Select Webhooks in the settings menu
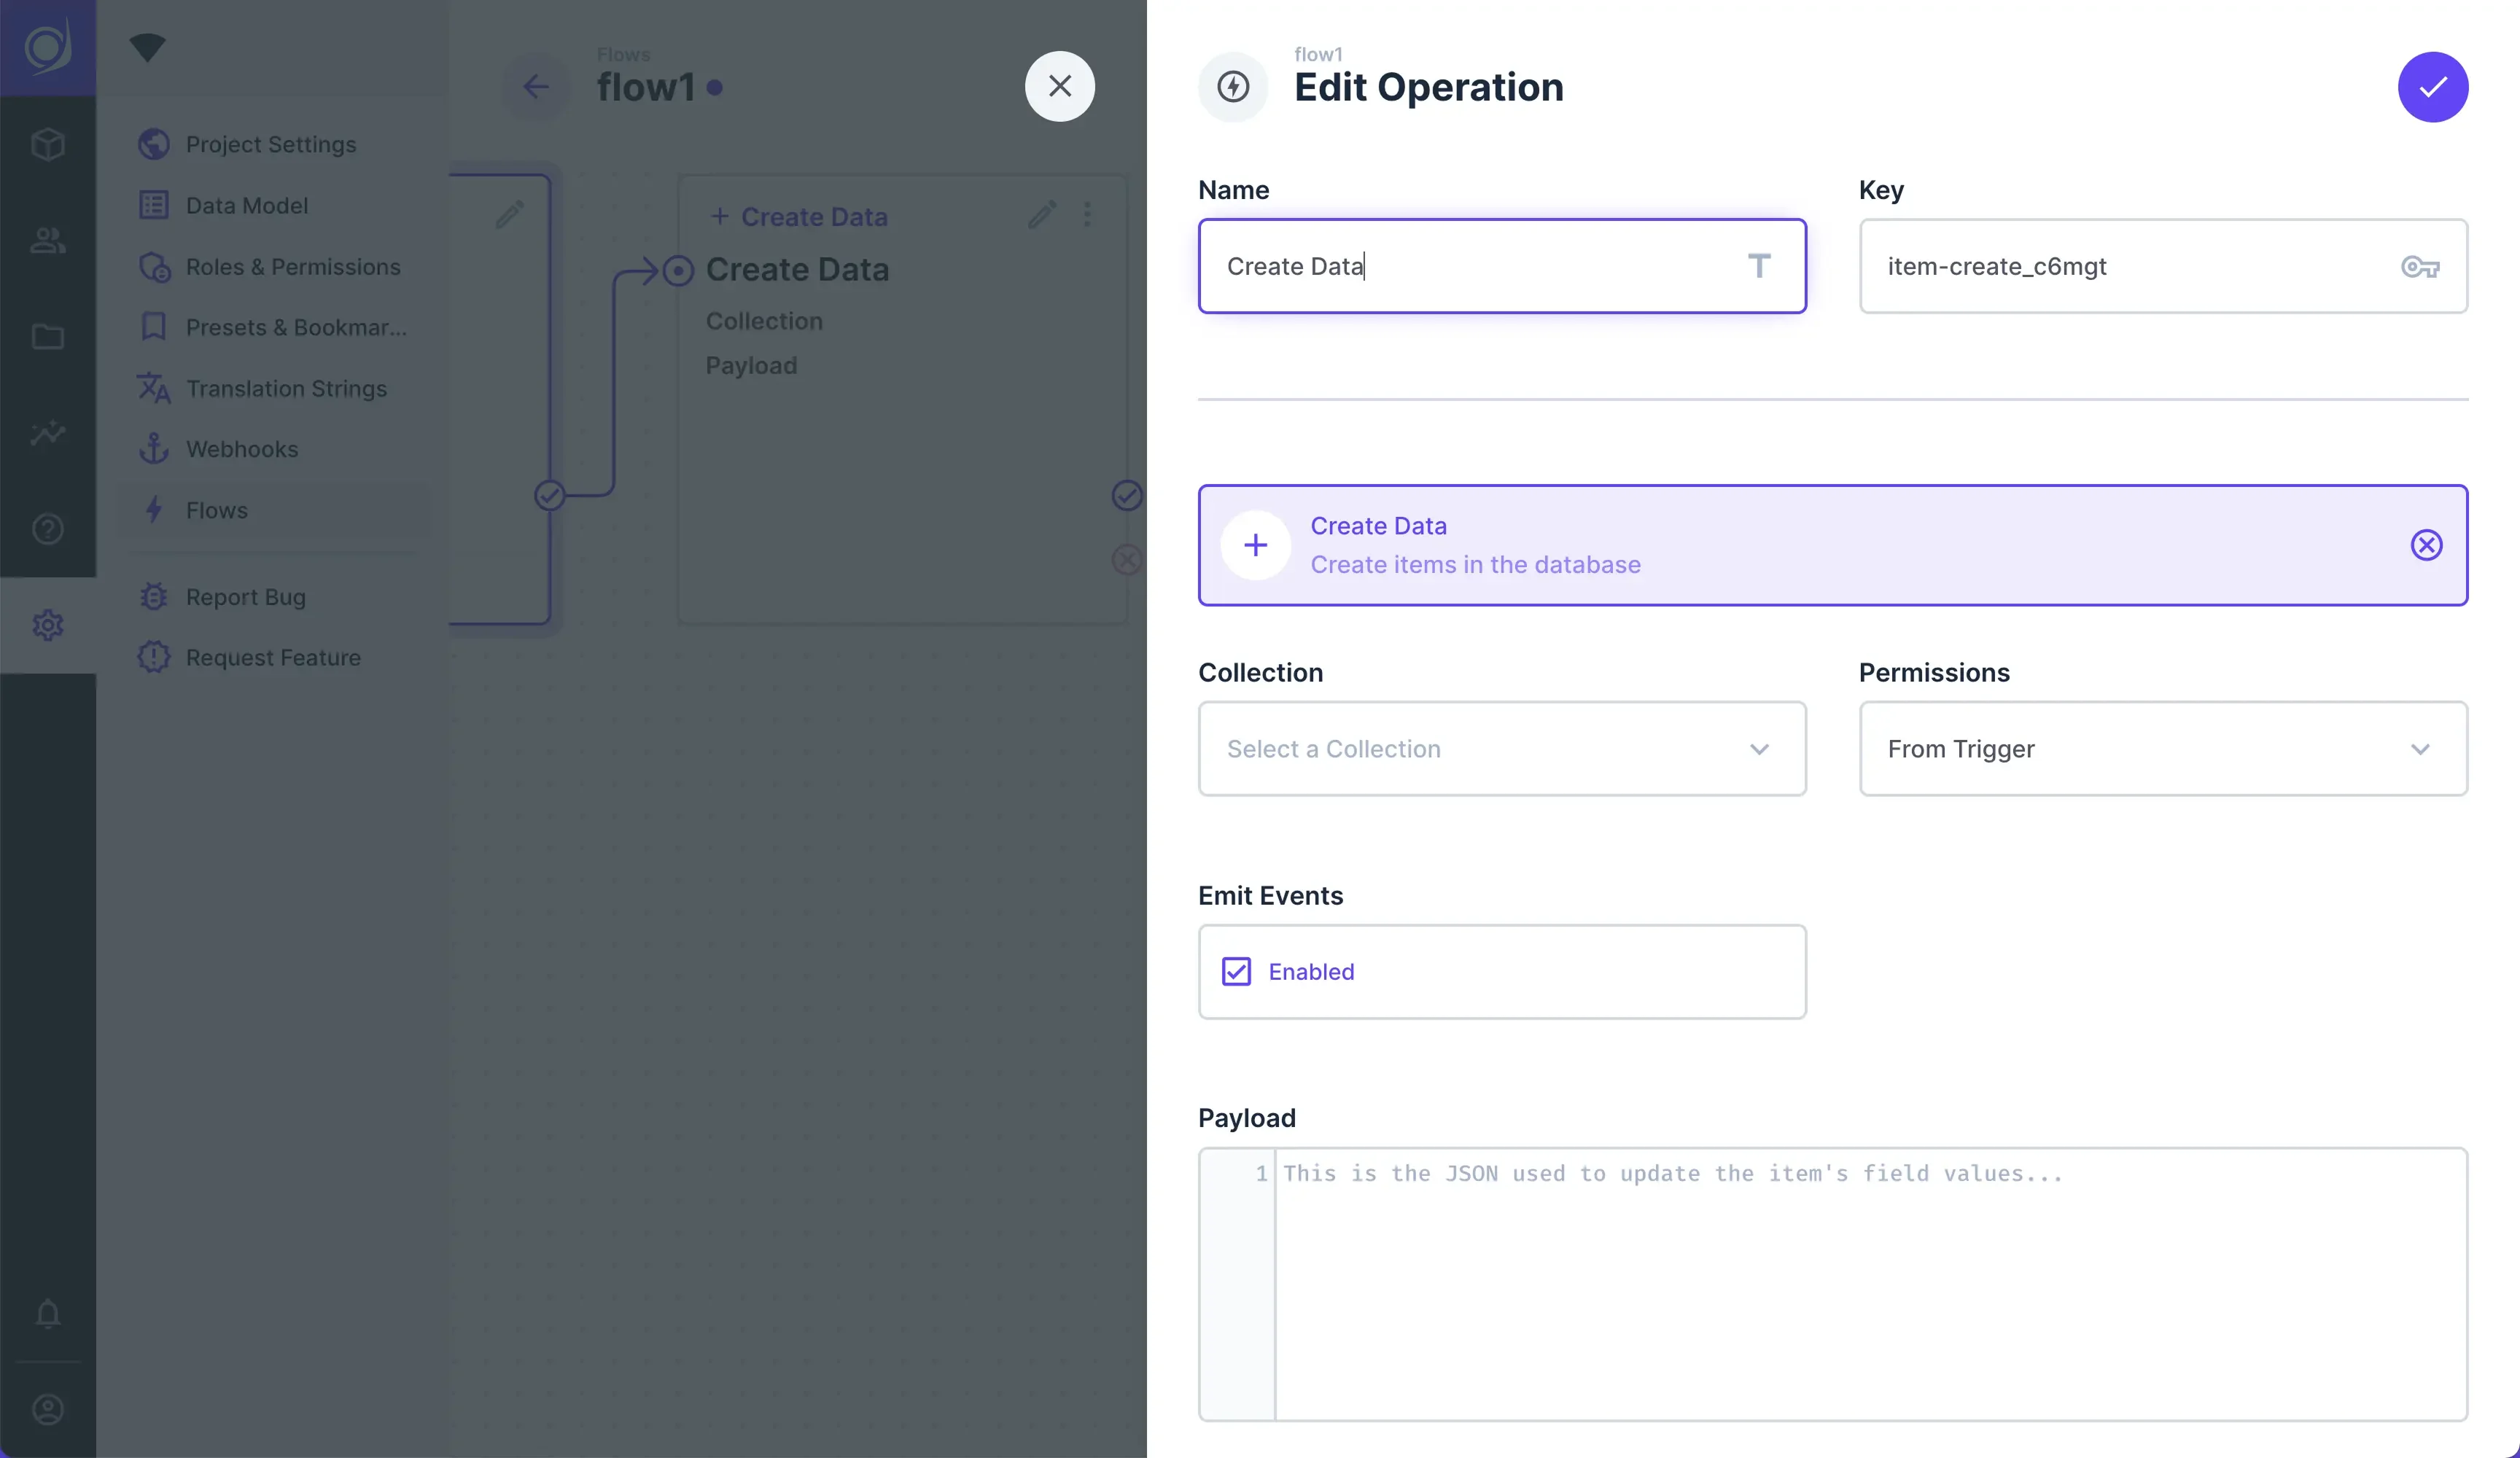The image size is (2520, 1458). pyautogui.click(x=242, y=449)
